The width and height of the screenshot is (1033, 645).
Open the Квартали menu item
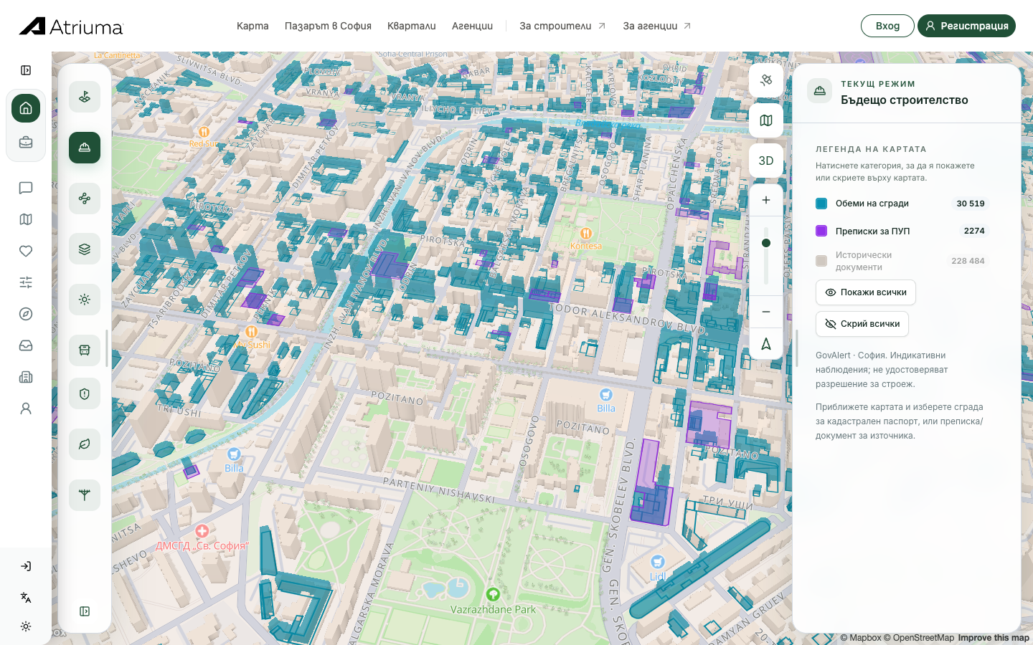pos(412,26)
